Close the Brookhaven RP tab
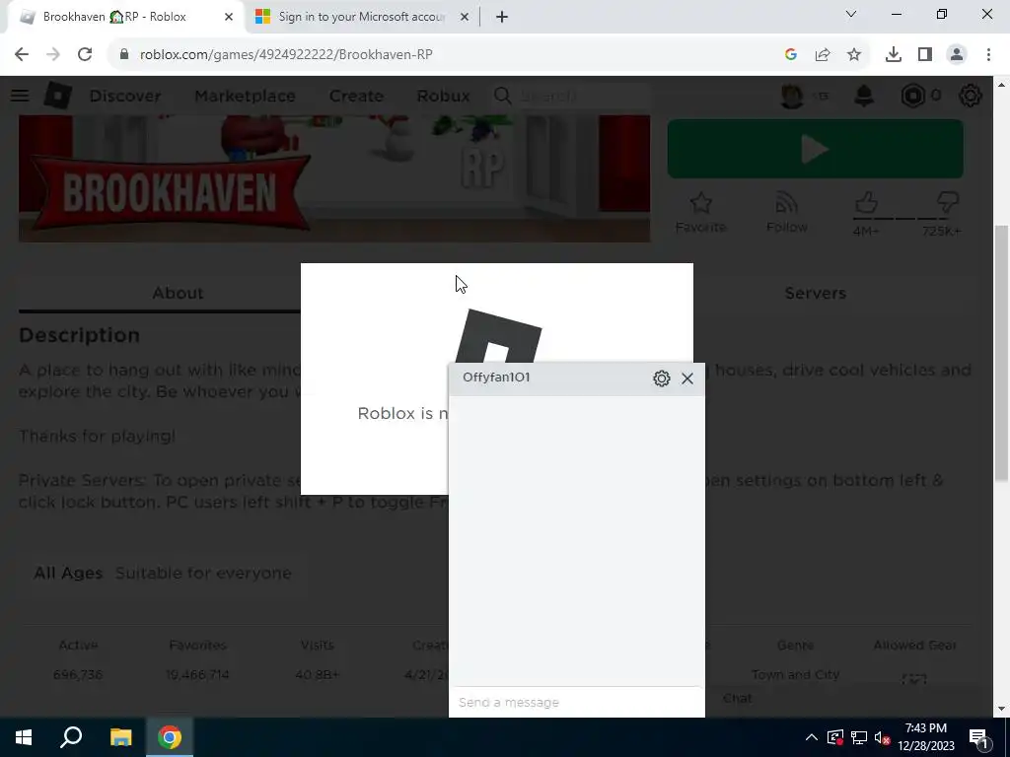The width and height of the screenshot is (1010, 757). pos(229,17)
